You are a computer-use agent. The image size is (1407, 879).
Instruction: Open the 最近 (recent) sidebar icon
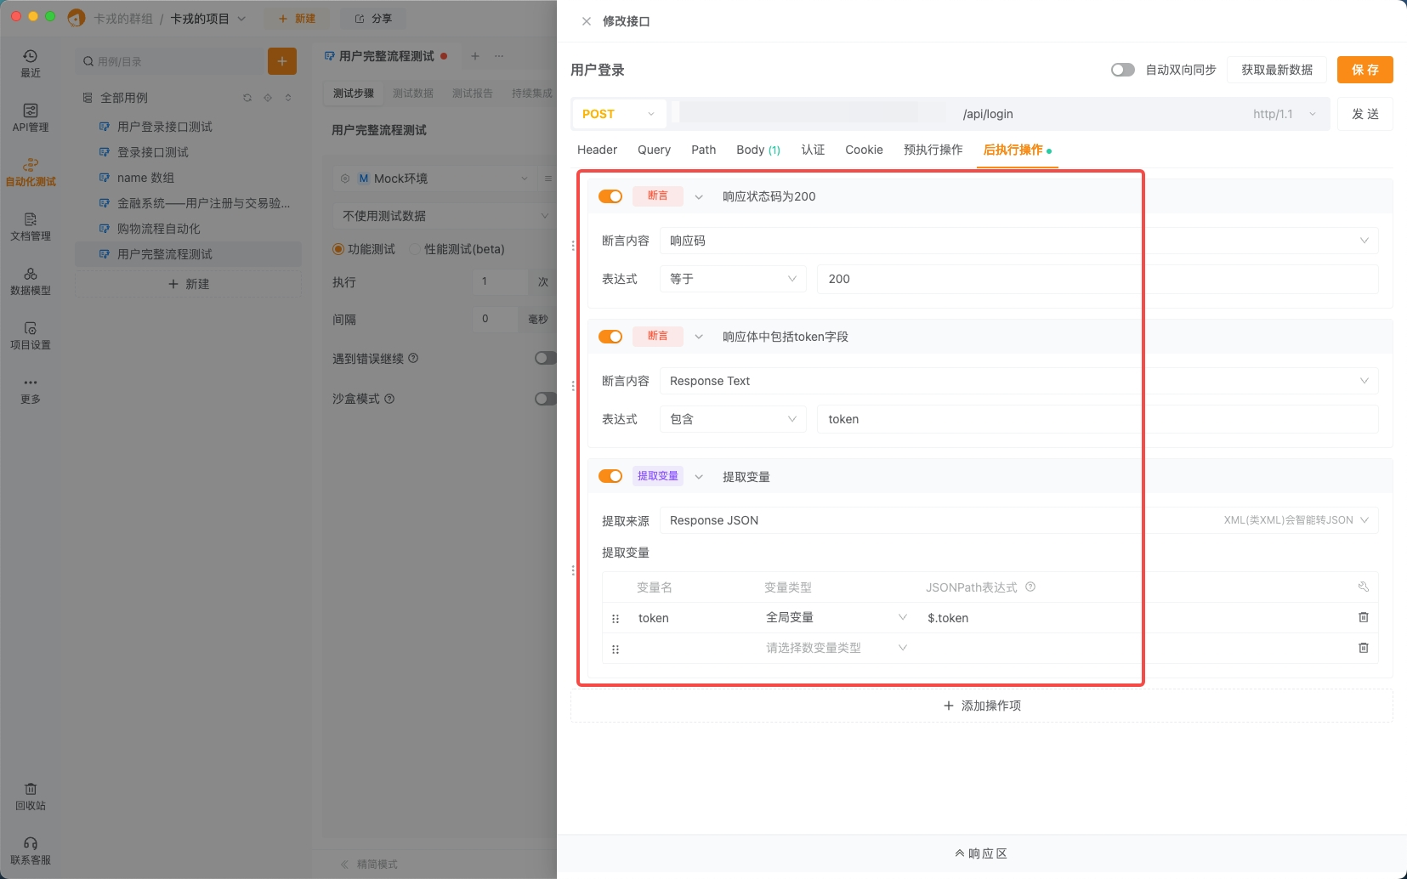tap(31, 63)
